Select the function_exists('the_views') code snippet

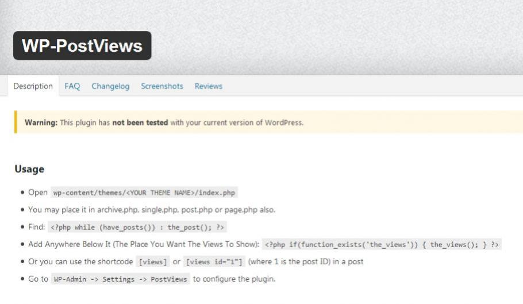pyautogui.click(x=382, y=245)
